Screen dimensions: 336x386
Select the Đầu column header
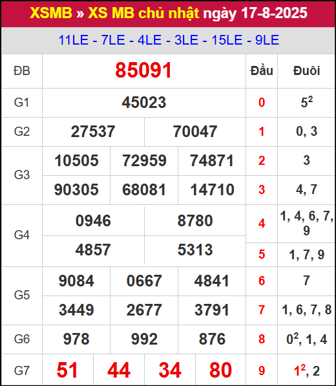click(x=262, y=71)
